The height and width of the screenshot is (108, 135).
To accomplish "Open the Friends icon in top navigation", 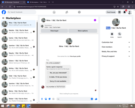I will 67,12.
